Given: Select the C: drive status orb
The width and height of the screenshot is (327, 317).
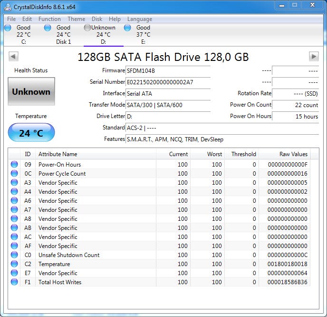Looking at the screenshot, I should [x=8, y=28].
